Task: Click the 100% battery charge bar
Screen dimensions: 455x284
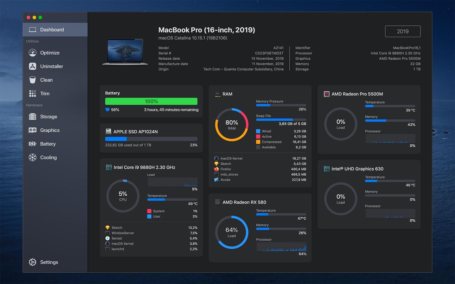Action: [151, 101]
